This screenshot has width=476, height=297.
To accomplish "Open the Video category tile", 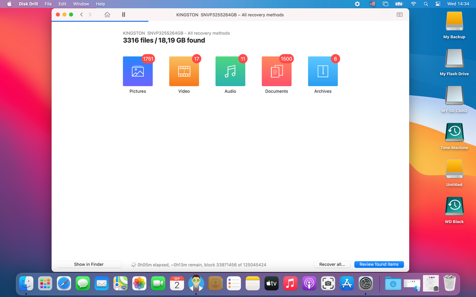I will [184, 71].
